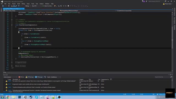This screenshot has width=176, height=99.
Task: Click the Windows Start button
Action: [x=2, y=97]
